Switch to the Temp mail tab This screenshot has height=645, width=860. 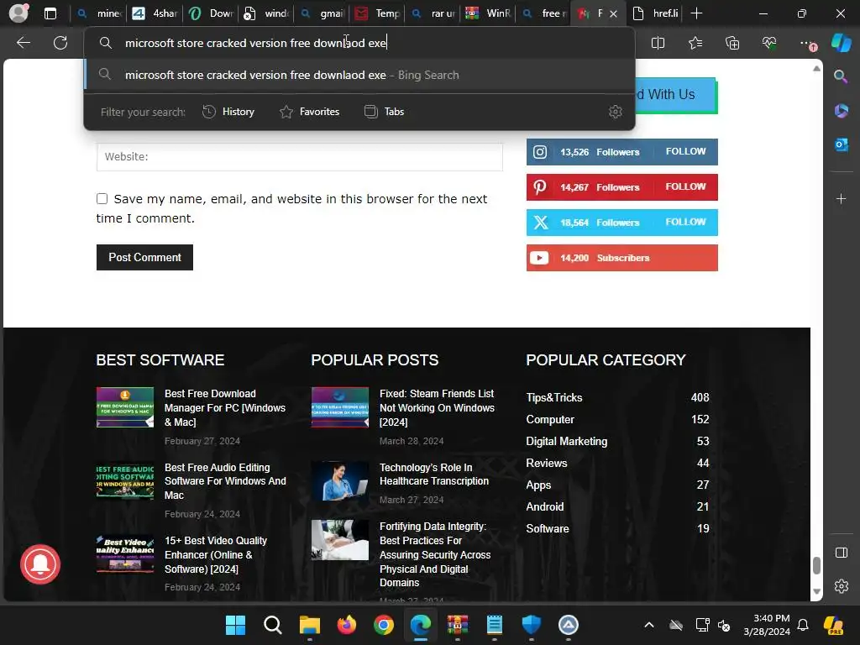click(377, 13)
